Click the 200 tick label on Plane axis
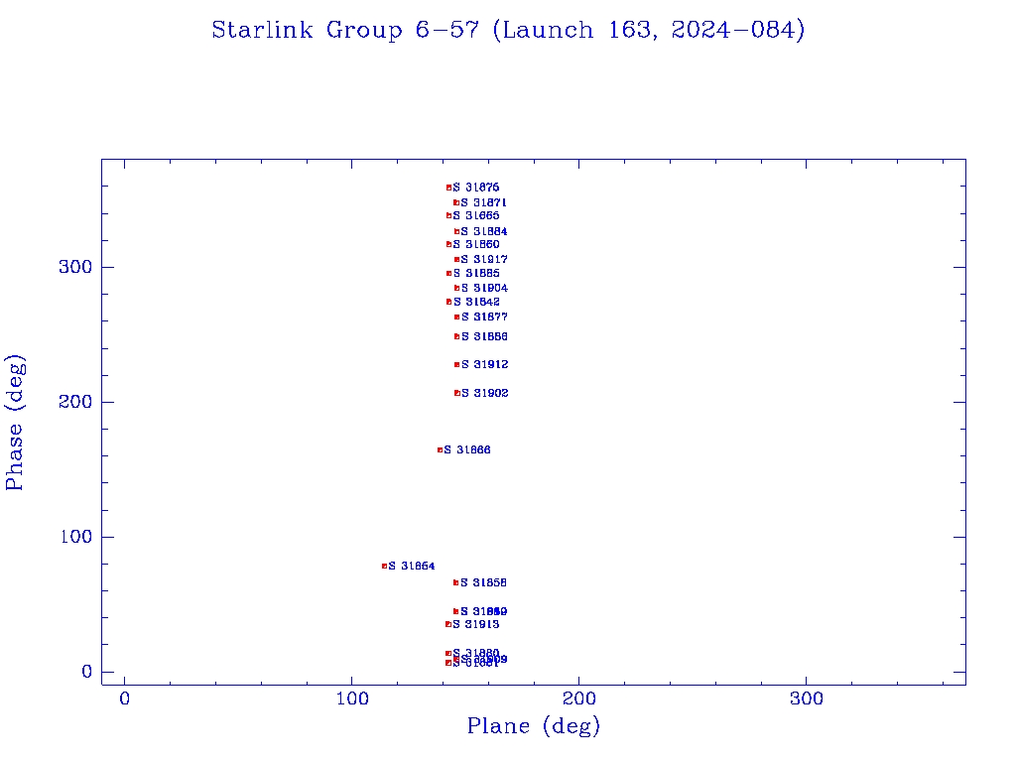The image size is (1016, 762). (579, 698)
